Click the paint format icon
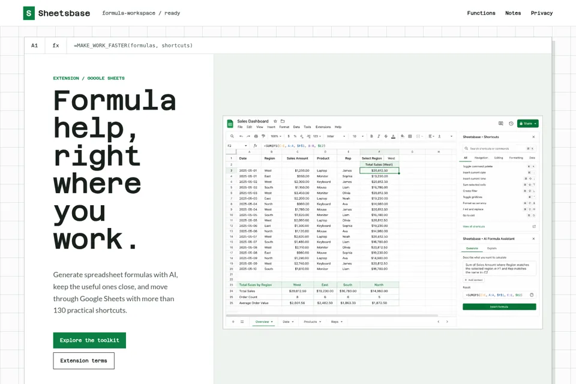 tap(263, 136)
